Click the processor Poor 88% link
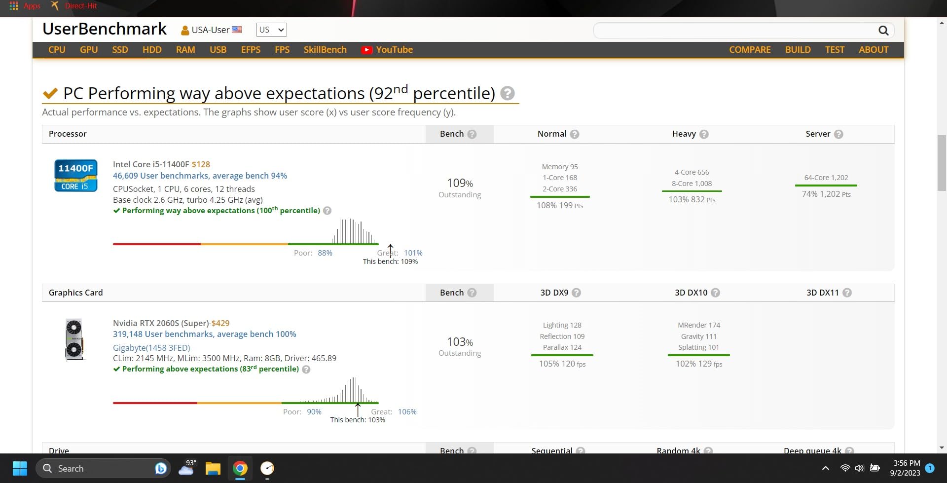Viewport: 947px width, 483px height. point(325,253)
